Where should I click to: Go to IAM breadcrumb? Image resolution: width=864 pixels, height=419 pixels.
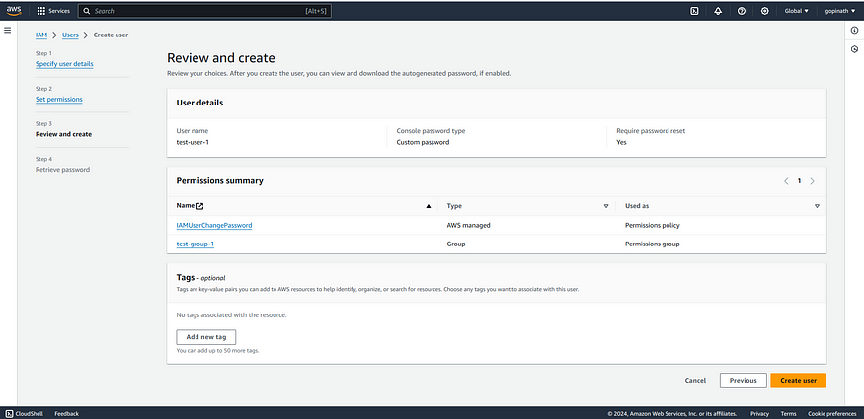tap(41, 35)
